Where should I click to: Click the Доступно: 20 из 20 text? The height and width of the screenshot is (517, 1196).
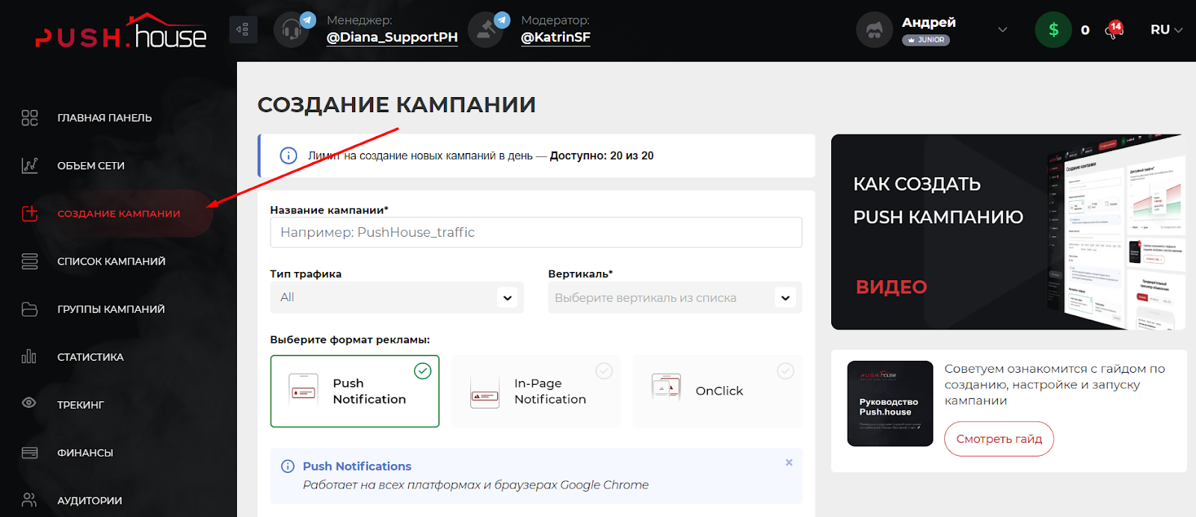[602, 155]
